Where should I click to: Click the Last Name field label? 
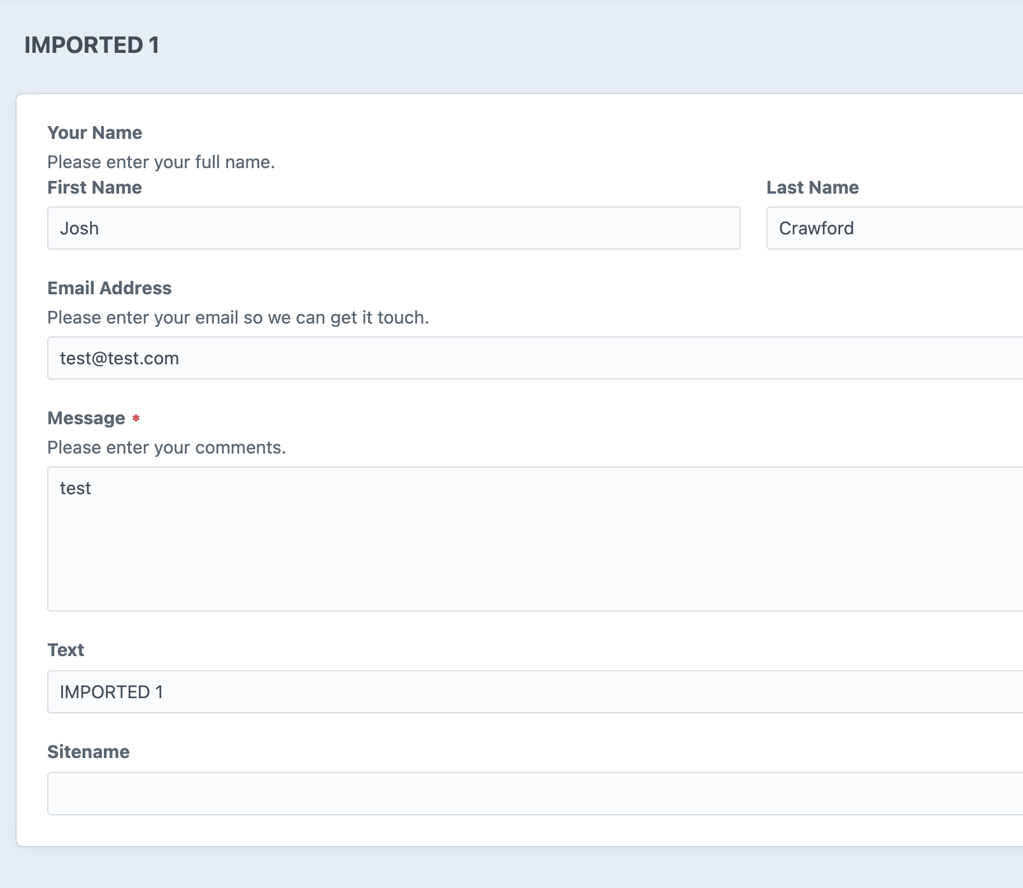coord(812,187)
